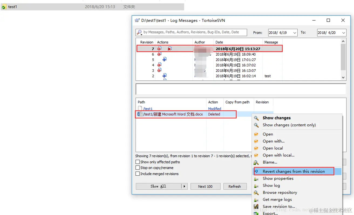Click the icon beside Get merge logs
The height and width of the screenshot is (215, 354).
click(x=256, y=200)
